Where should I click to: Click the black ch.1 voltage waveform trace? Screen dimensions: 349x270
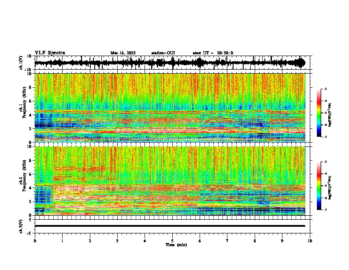tap(170, 63)
